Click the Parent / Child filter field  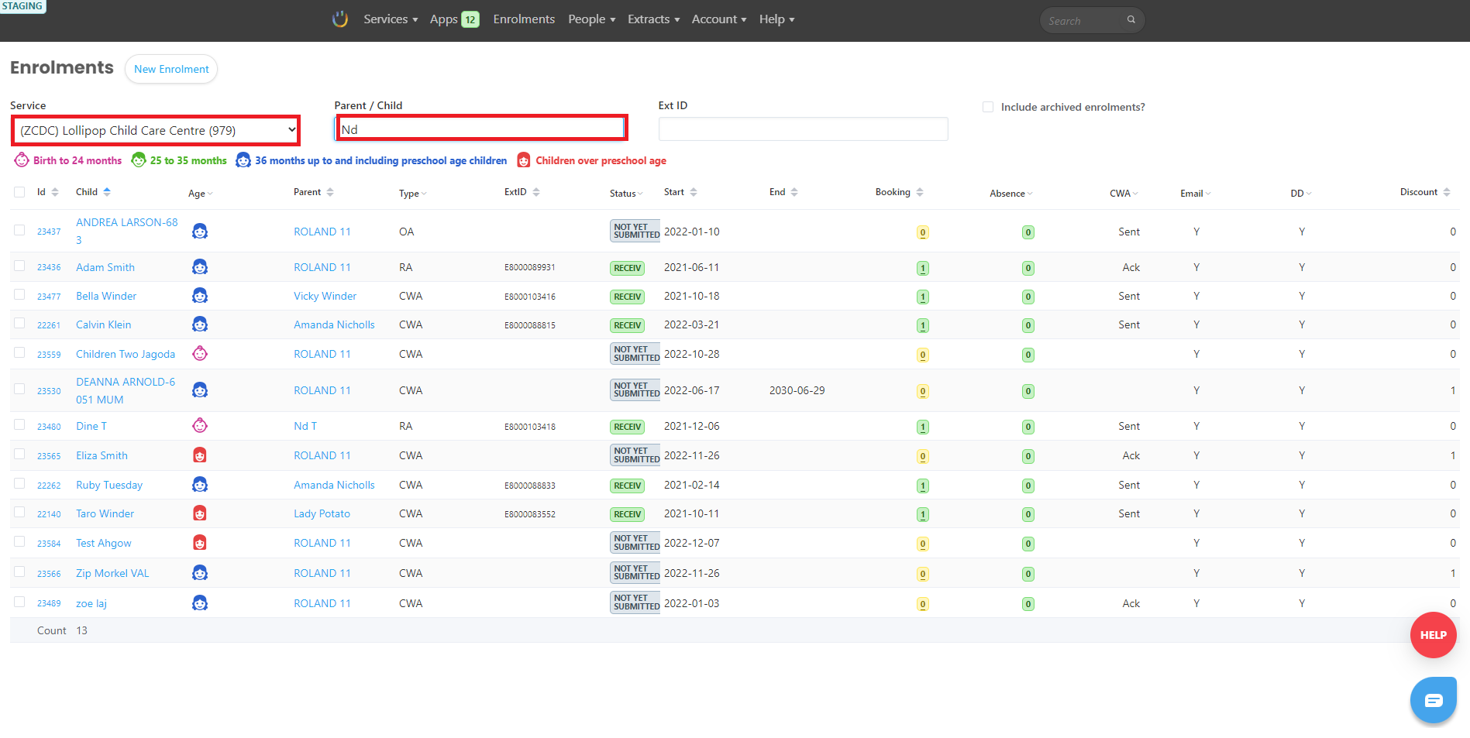pyautogui.click(x=480, y=129)
